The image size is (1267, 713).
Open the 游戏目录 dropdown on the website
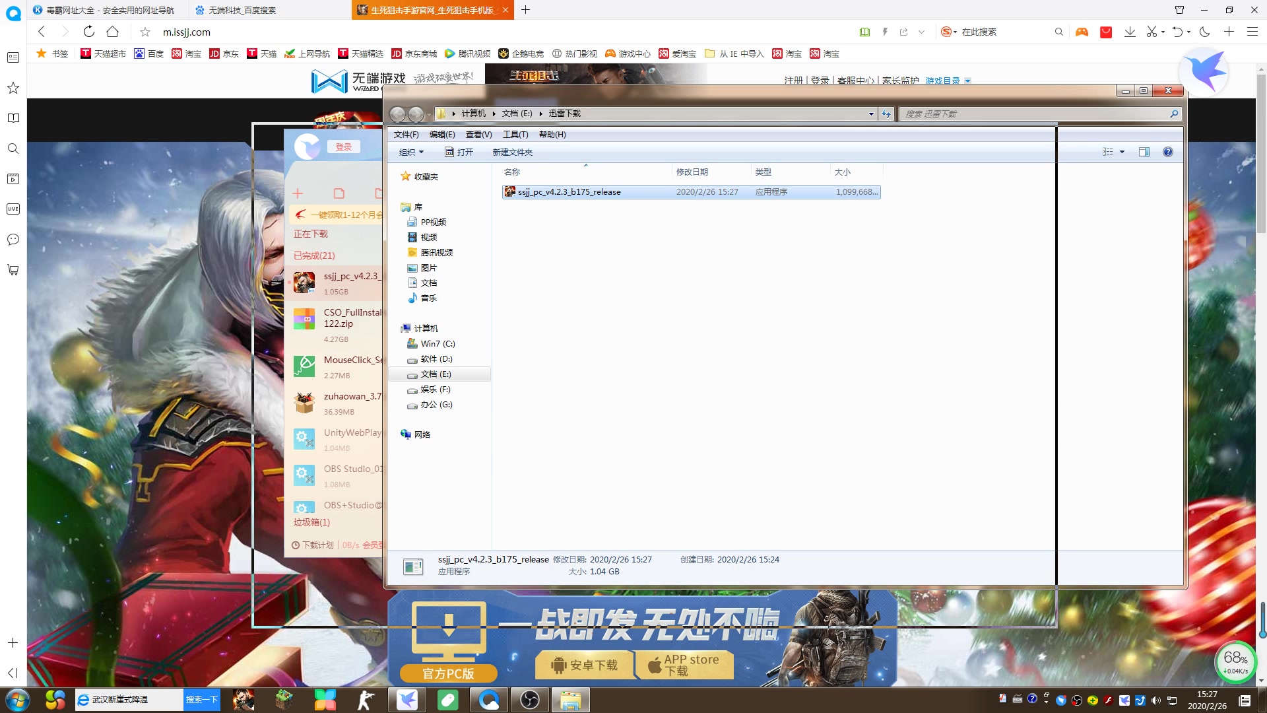coord(948,81)
